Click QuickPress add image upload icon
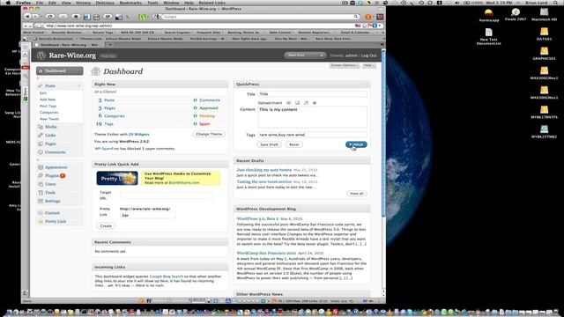This screenshot has width=564, height=317. click(288, 103)
